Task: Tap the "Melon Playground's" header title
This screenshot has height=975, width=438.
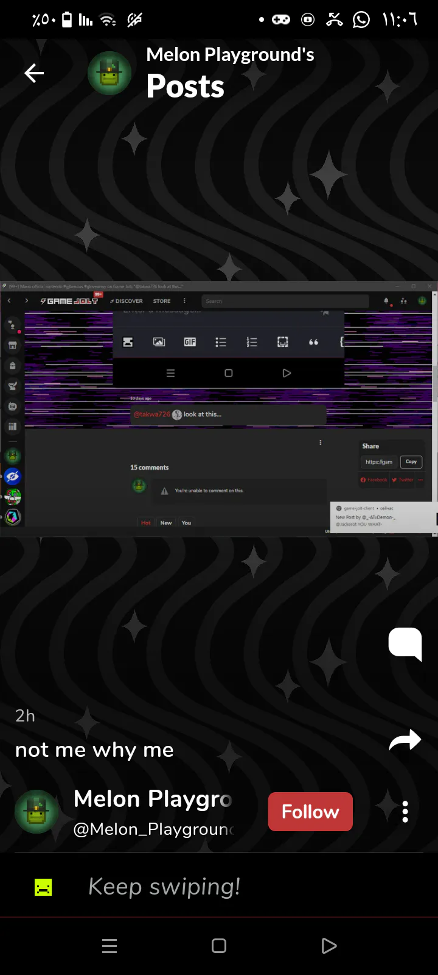Action: point(230,55)
